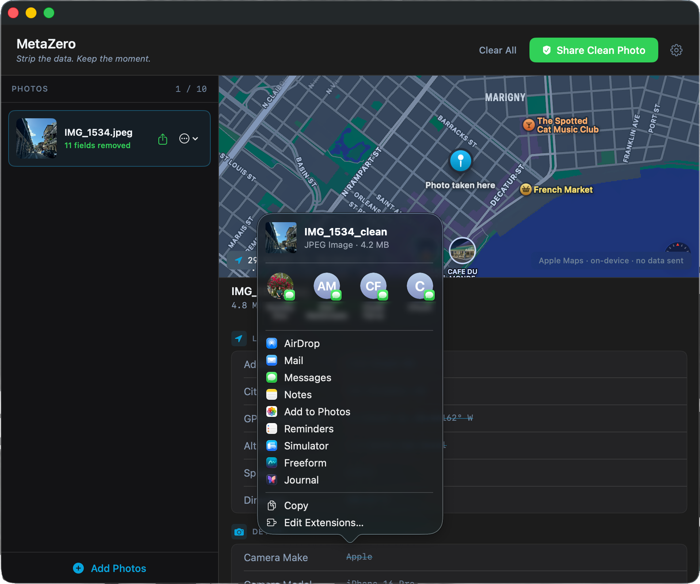
Task: Select Reminders in the share menu
Action: 349,429
